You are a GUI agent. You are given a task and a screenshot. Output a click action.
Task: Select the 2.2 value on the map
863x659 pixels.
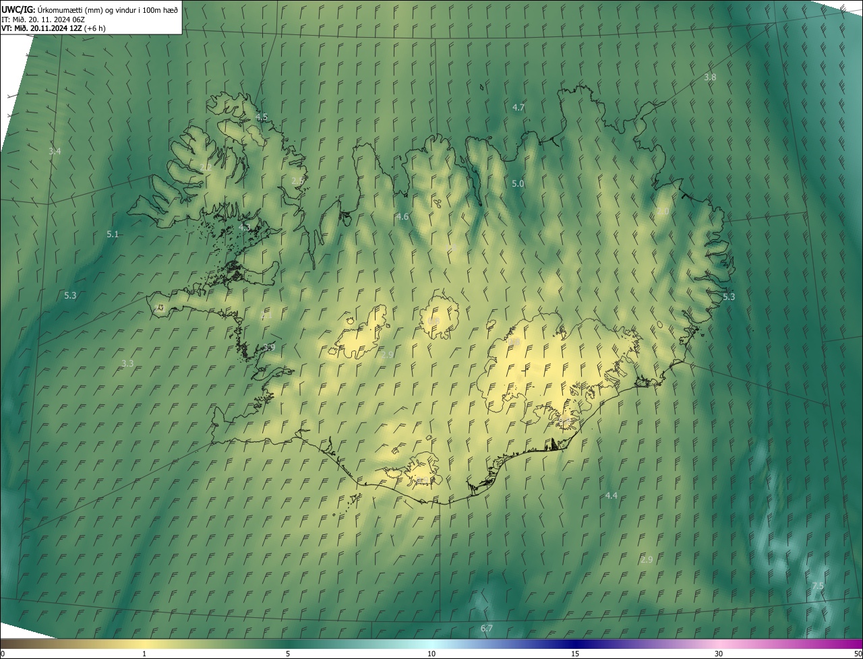(x=206, y=167)
